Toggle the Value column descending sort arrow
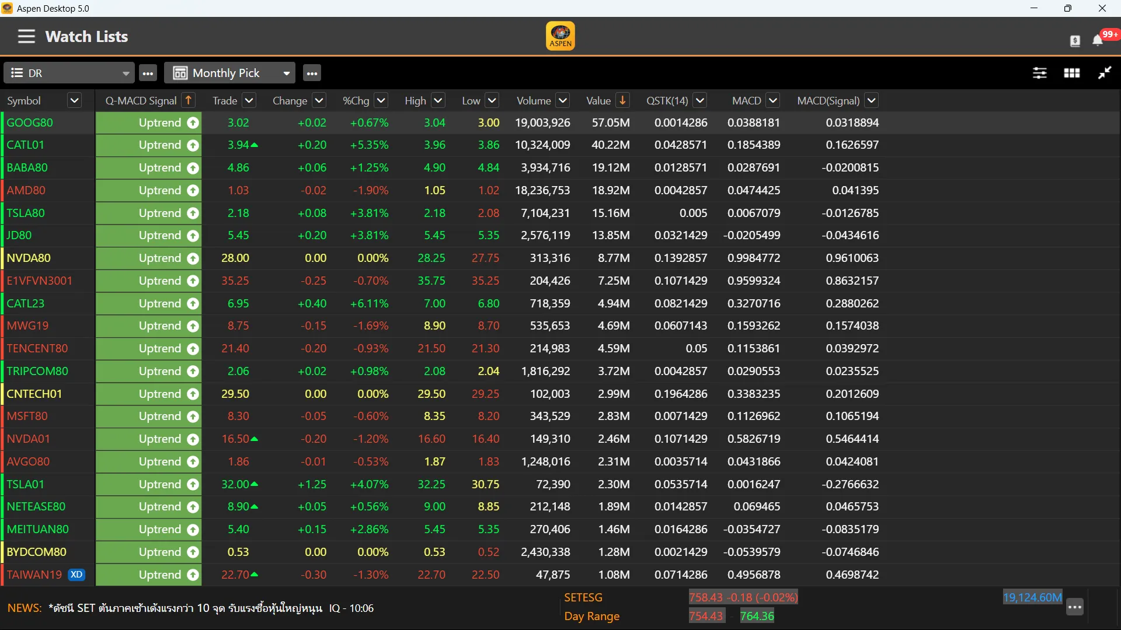This screenshot has height=630, width=1121. point(623,100)
